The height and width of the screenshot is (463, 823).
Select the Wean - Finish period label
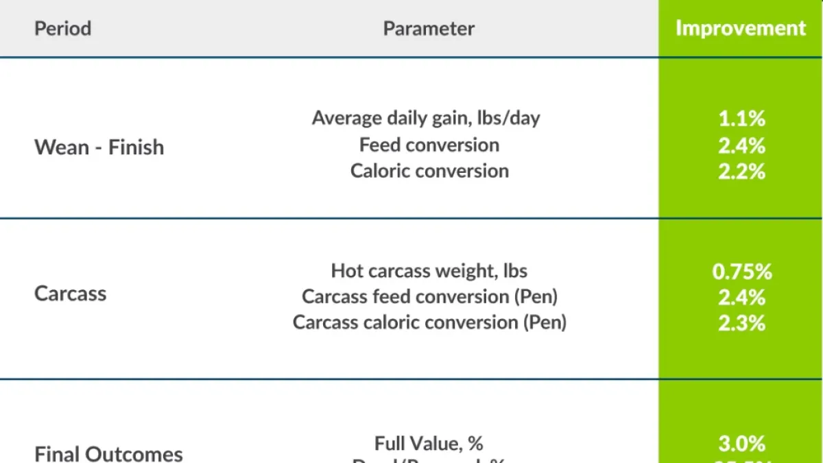click(99, 147)
